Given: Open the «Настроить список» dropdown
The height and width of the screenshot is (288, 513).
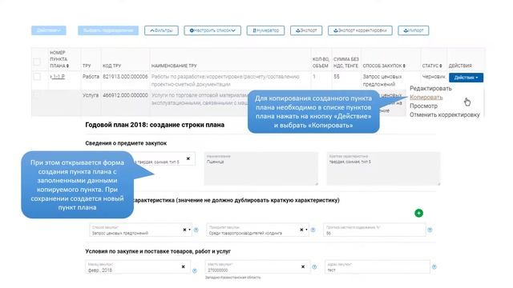Looking at the screenshot, I should point(212,30).
